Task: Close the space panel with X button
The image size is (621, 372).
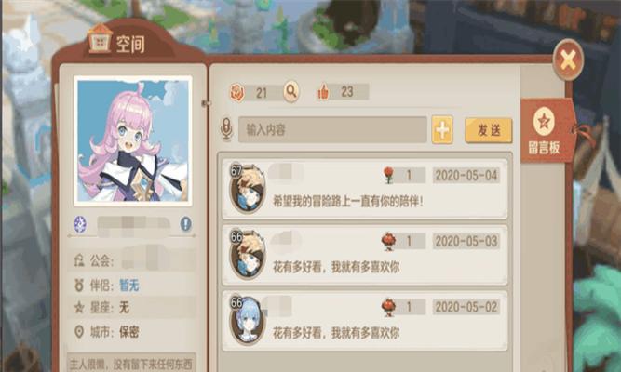Action: click(568, 60)
